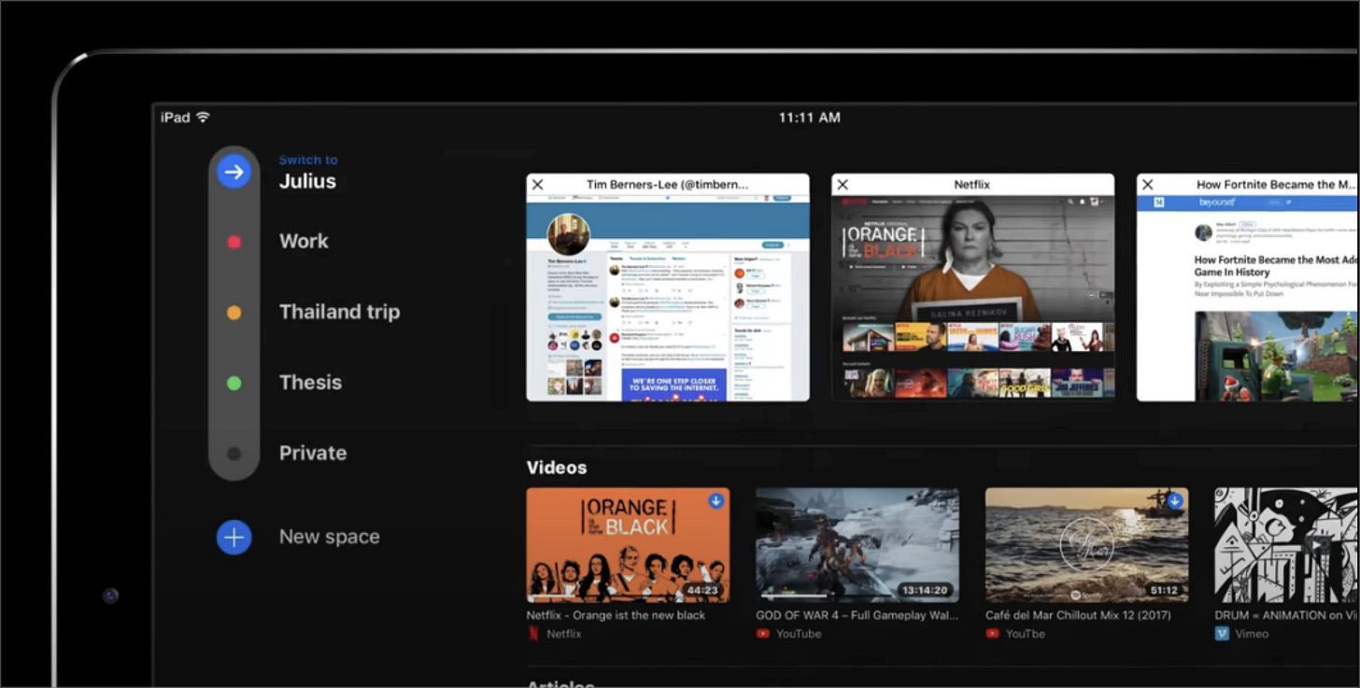Screen dimensions: 1360x688
Task: Click the blue arrow switch-to-Julius icon
Action: coord(234,172)
